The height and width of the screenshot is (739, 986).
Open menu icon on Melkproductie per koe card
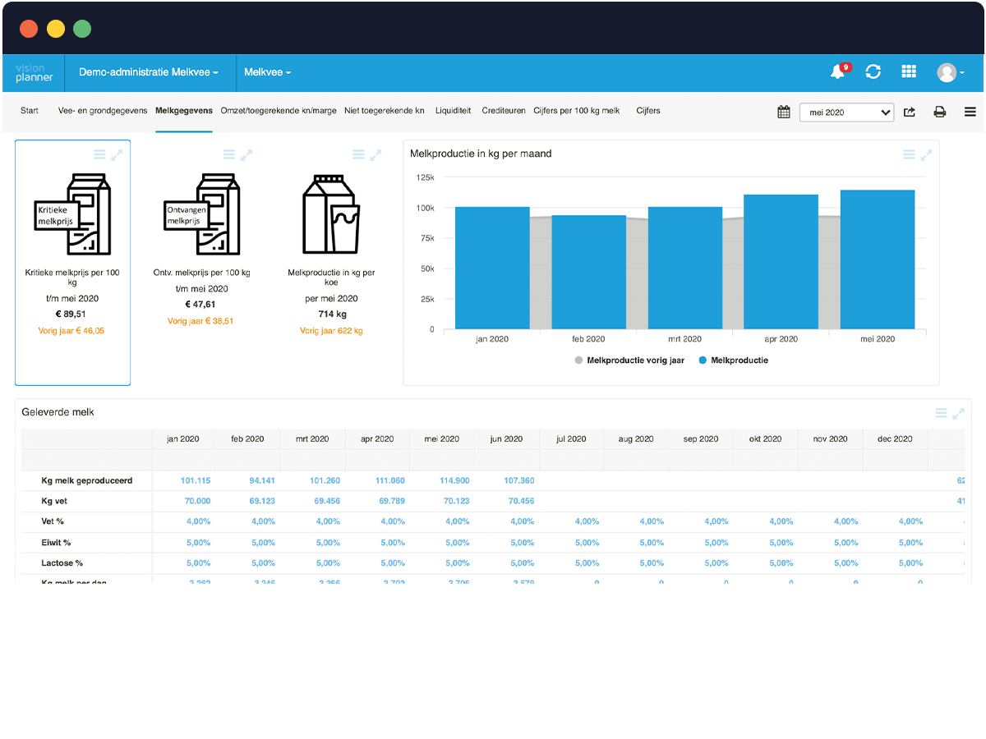[x=358, y=154]
